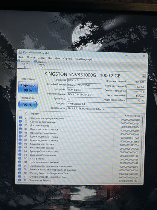Open the Диск menu
The height and width of the screenshot is (210, 157).
[58, 58]
